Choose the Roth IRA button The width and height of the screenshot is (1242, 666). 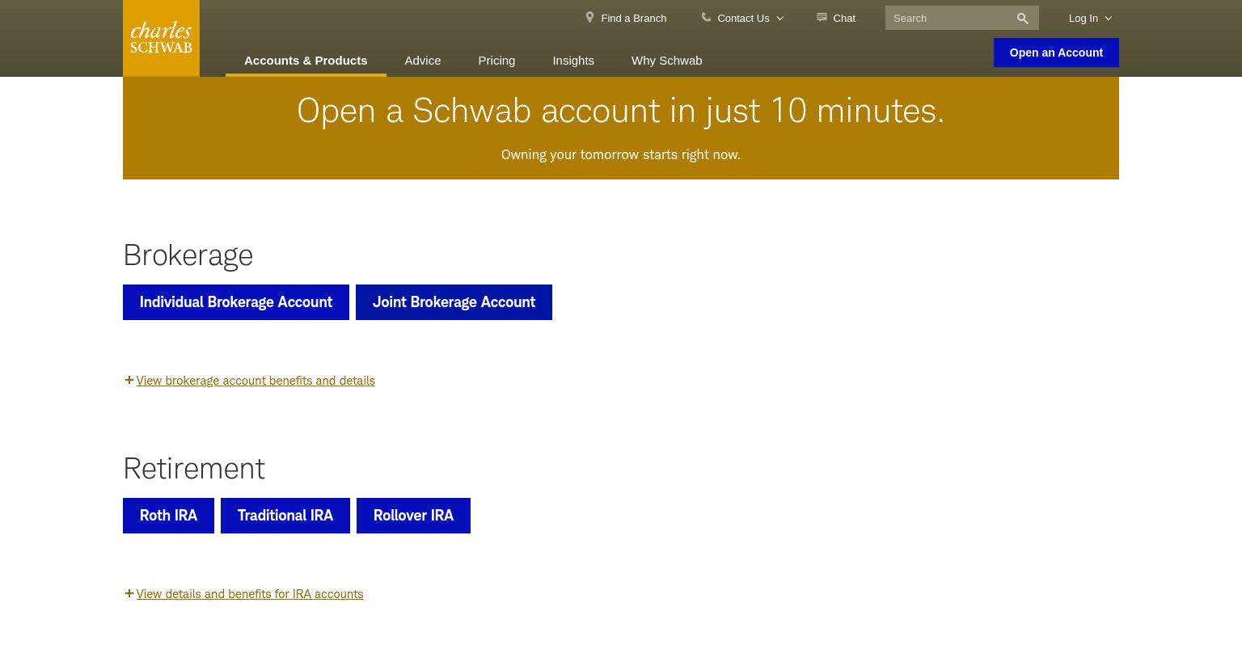(x=168, y=516)
